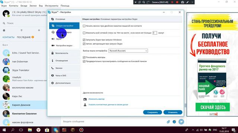The height and width of the screenshot is (133, 238).
Task: Switch to the ПОСЛЕДНИЕ tab
Action: point(24,37)
